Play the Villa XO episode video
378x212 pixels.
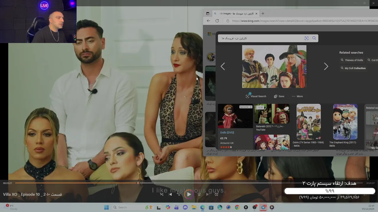[x=189, y=194]
